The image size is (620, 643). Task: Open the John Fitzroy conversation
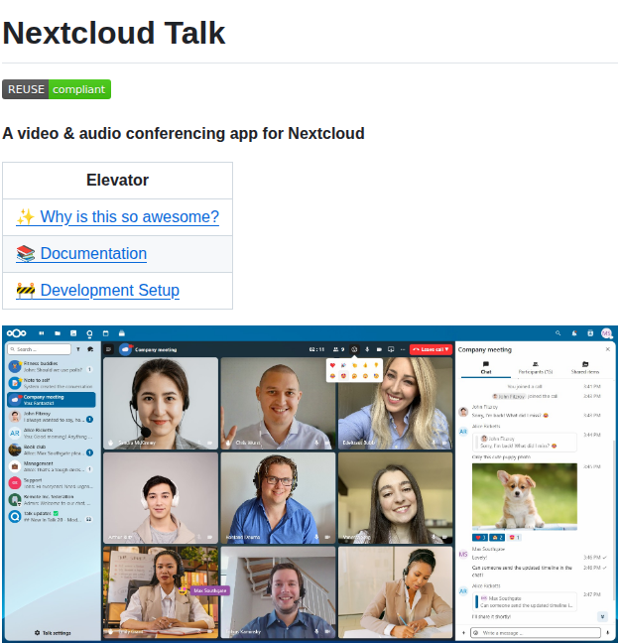(x=52, y=417)
